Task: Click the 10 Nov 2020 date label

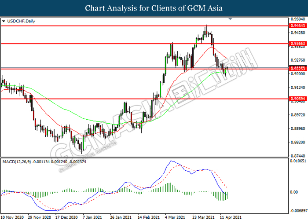Action: click(x=12, y=217)
